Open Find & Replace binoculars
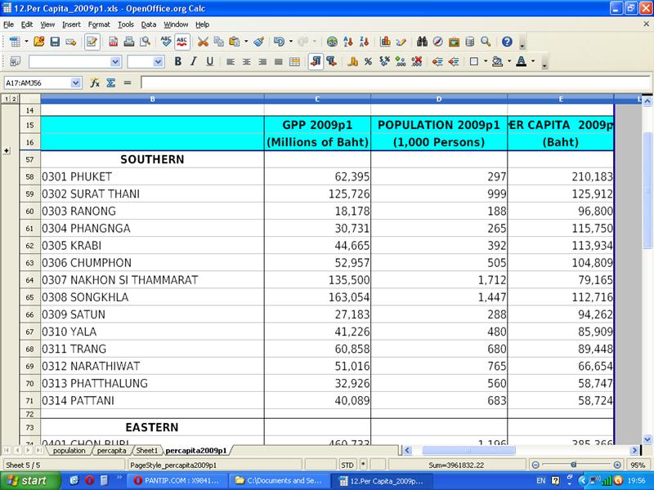654x490 pixels. (422, 42)
